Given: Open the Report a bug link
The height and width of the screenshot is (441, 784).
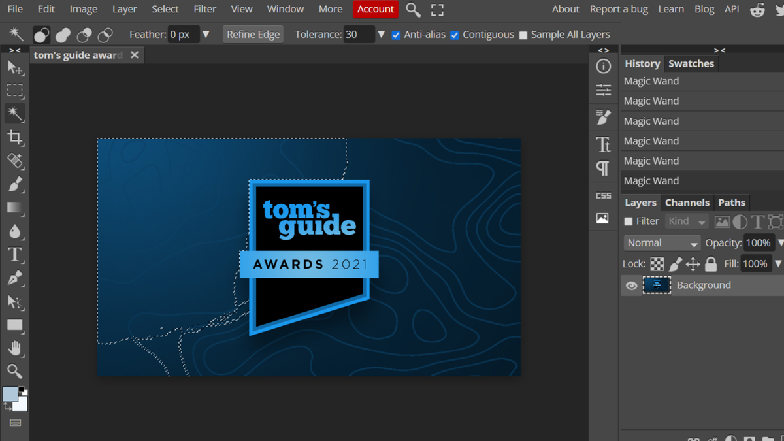Looking at the screenshot, I should coord(619,9).
